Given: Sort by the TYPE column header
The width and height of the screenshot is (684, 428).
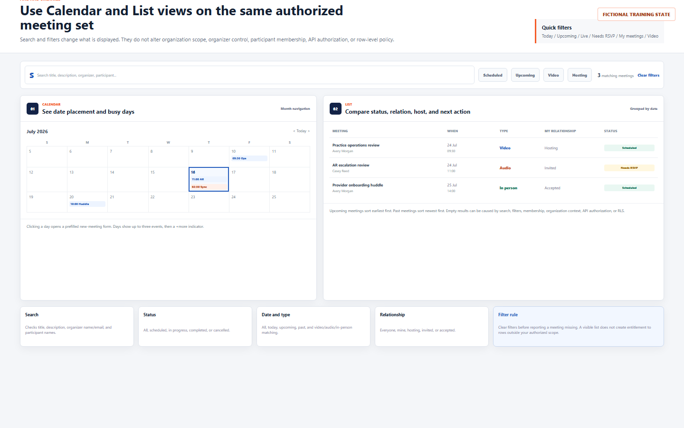Looking at the screenshot, I should [504, 131].
